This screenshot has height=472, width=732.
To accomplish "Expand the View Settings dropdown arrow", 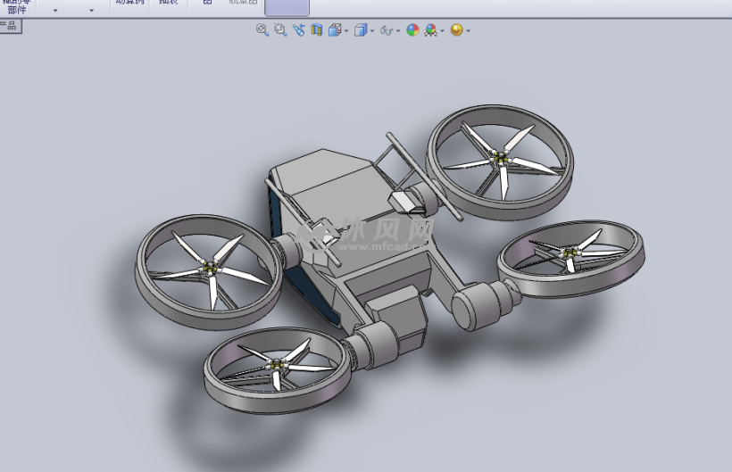I will (469, 30).
